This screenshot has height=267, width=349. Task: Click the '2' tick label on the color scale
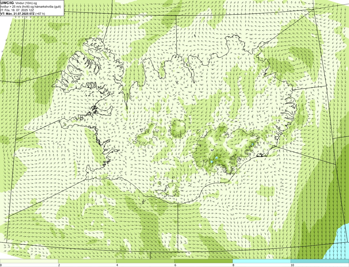pyautogui.click(x=59, y=265)
